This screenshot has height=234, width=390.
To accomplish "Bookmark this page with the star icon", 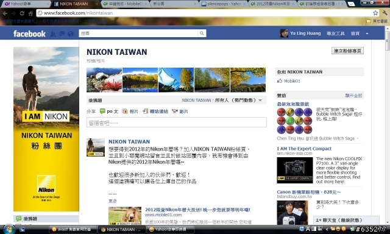I will pos(375,13).
